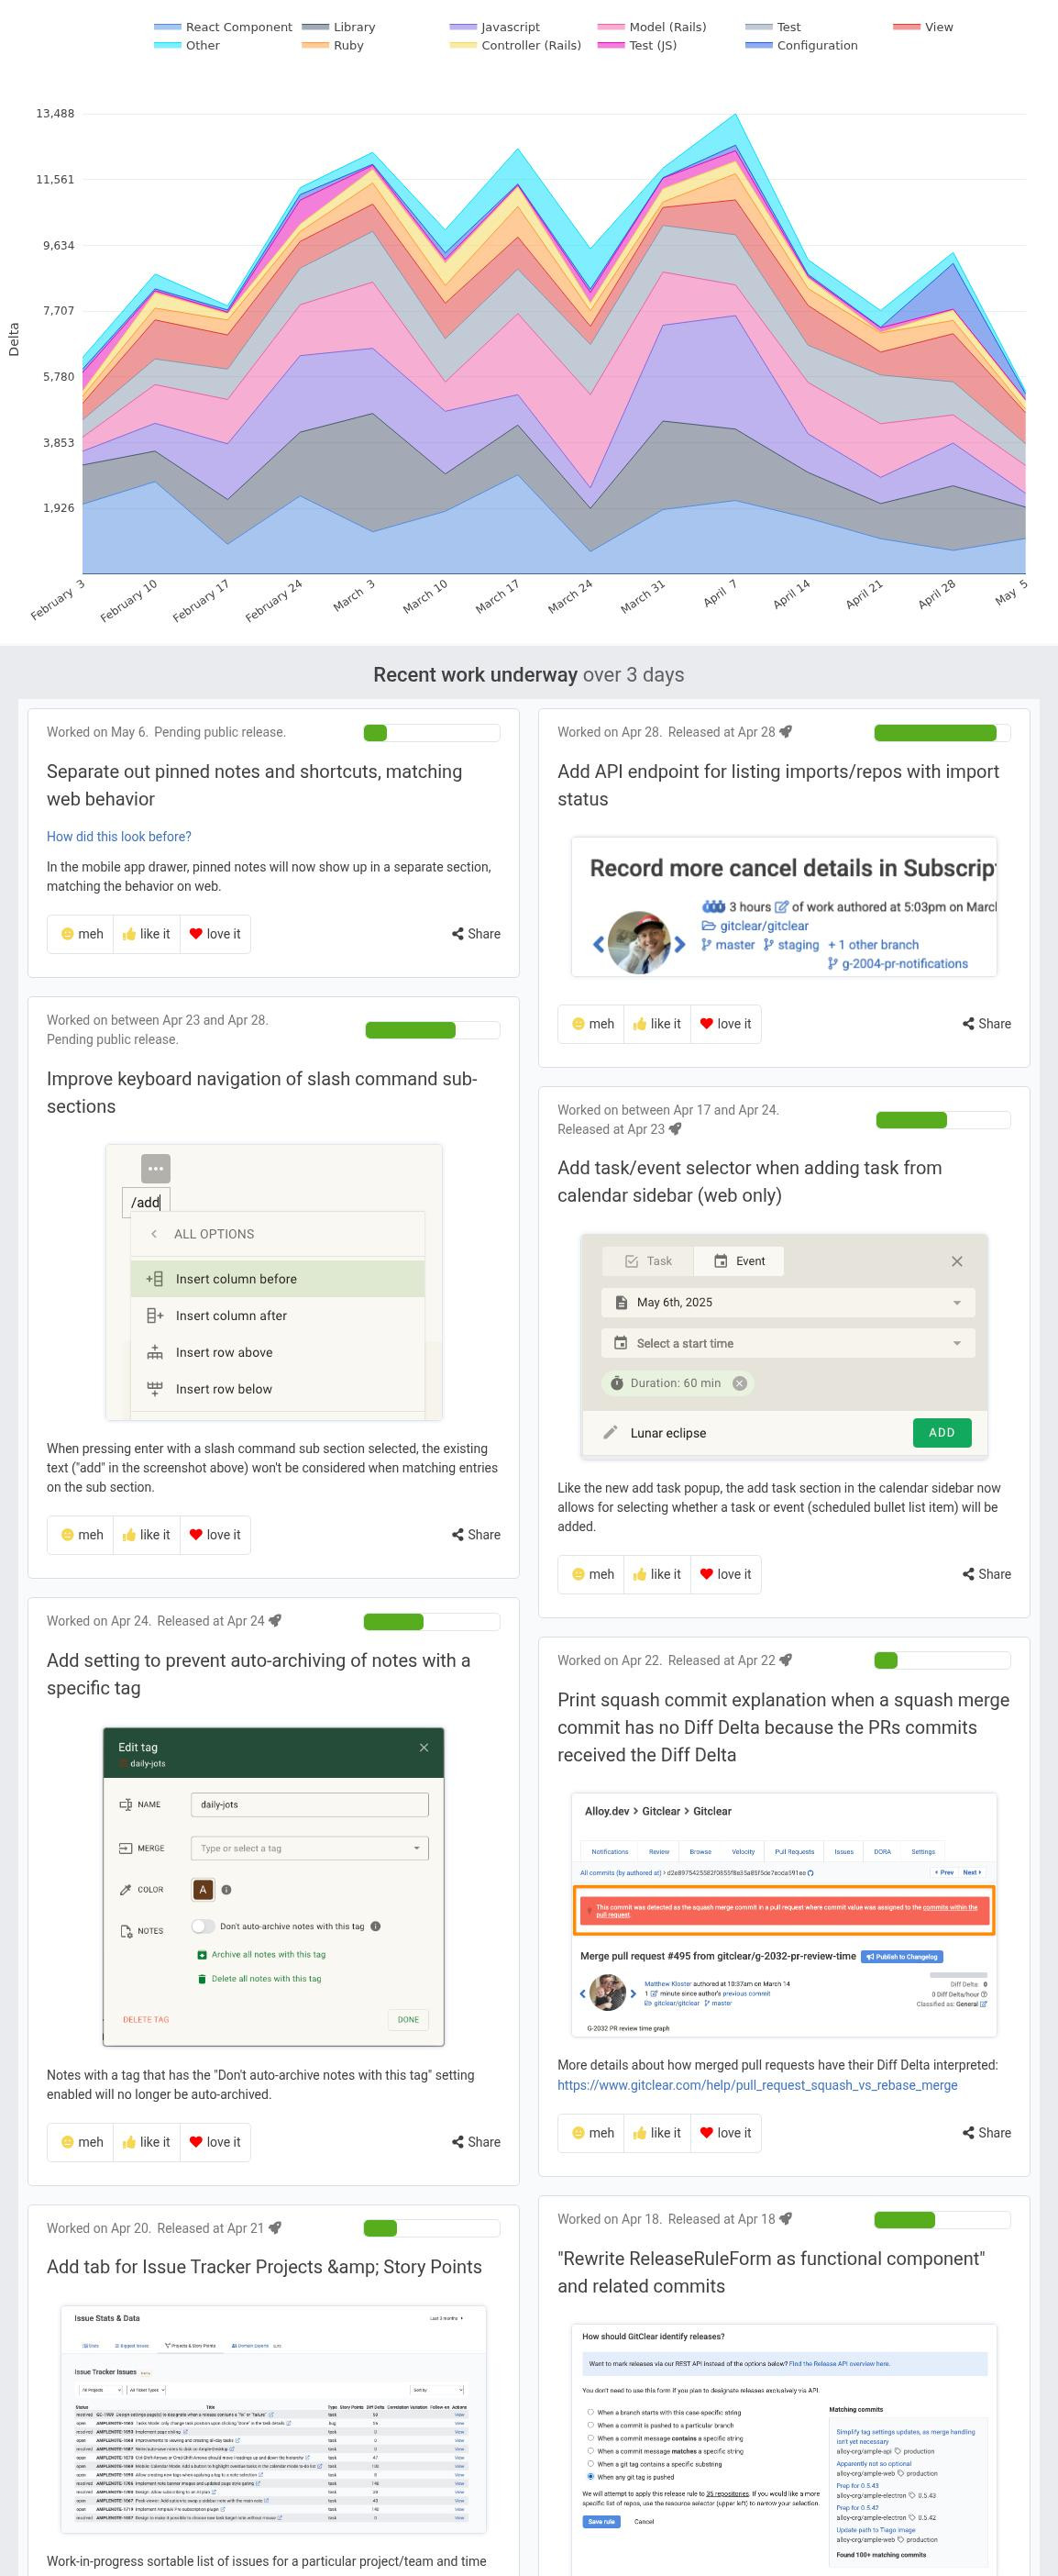Open the How did this look before? link
Viewport: 1058px width, 2576px height.
tap(119, 837)
